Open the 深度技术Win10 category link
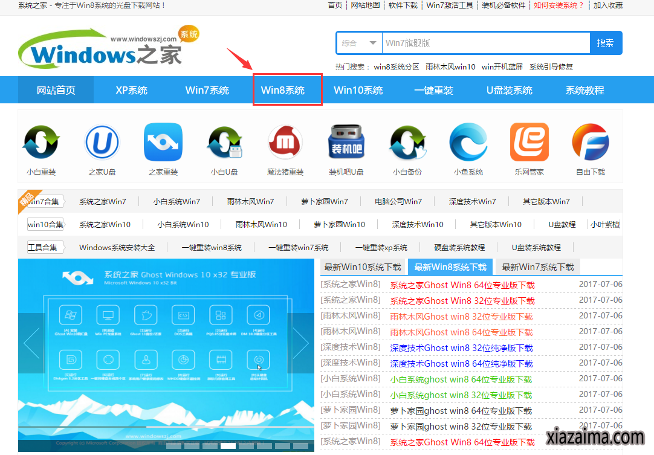This screenshot has width=654, height=455. pos(418,224)
